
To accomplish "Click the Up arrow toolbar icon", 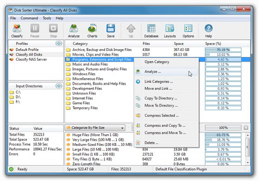I will [131, 28].
